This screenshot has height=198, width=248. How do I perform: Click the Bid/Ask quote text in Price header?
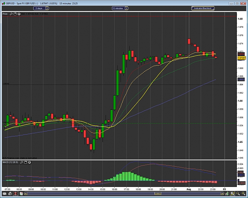point(35,14)
